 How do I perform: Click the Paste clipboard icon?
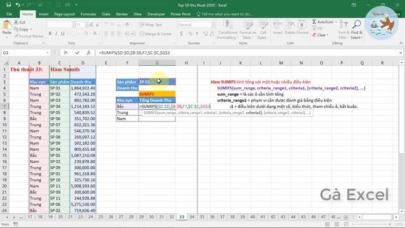coord(7,25)
